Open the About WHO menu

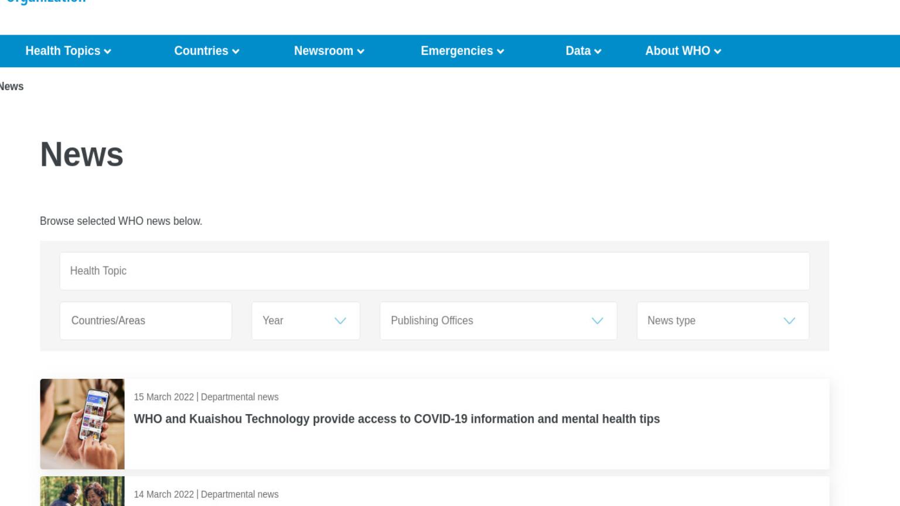tap(683, 51)
